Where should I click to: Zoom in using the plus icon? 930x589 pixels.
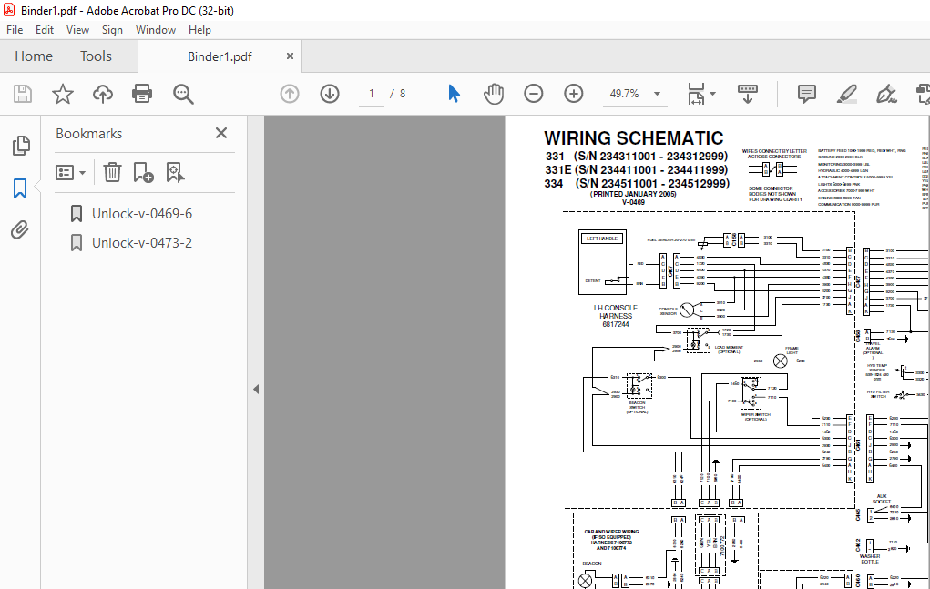(573, 93)
